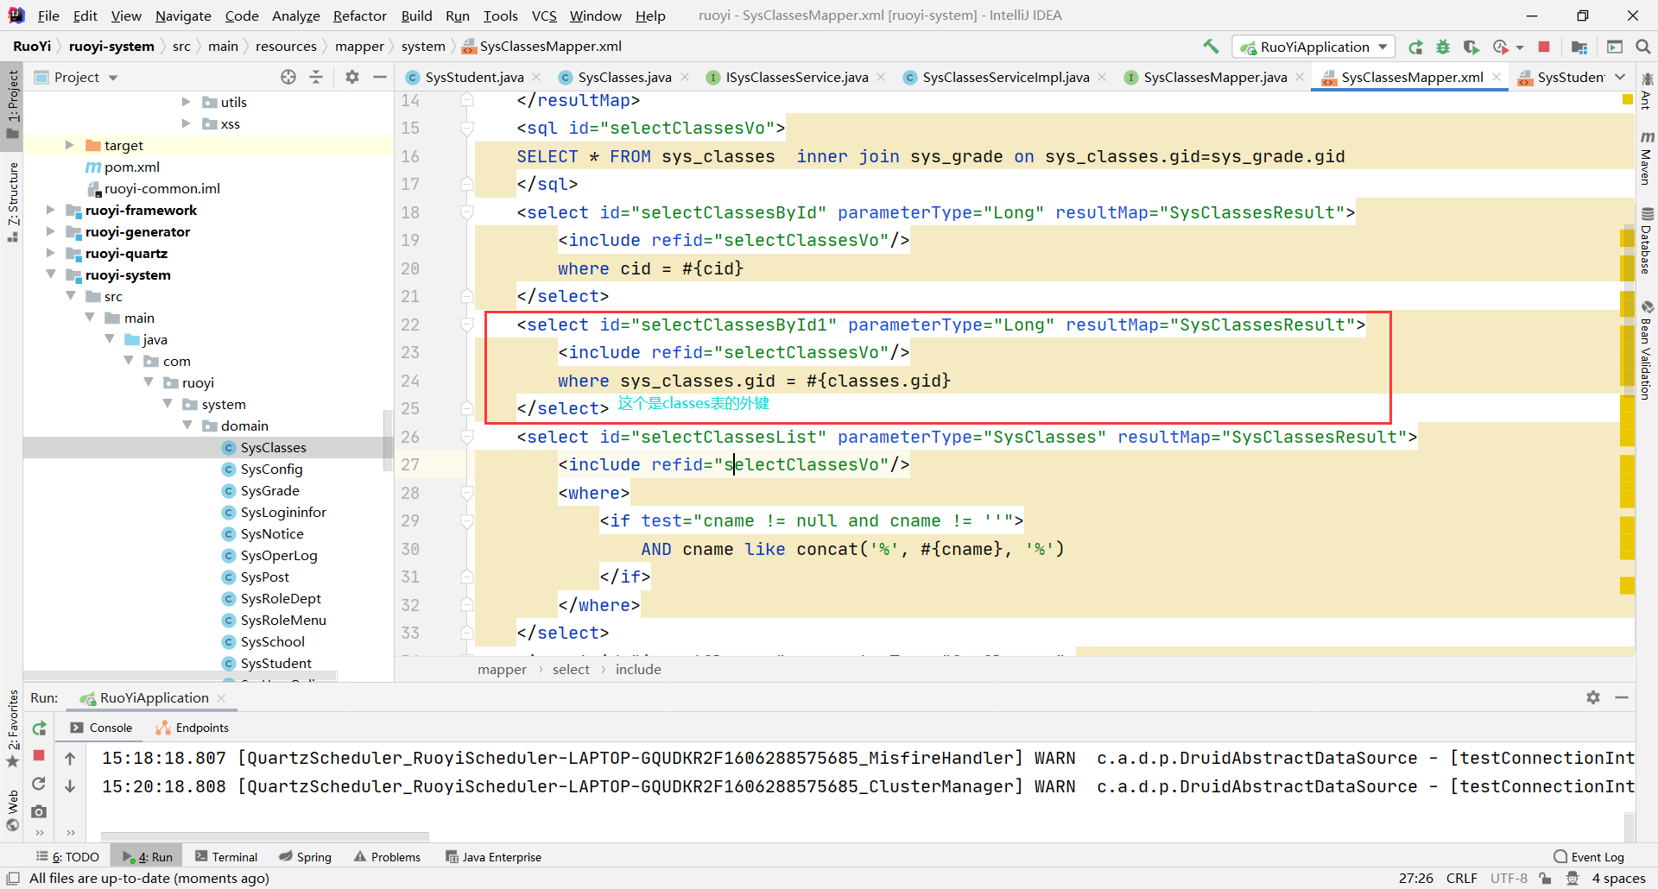This screenshot has height=889, width=1658.
Task: Click the Debug RuoYiApplication bug icon
Action: [x=1443, y=47]
